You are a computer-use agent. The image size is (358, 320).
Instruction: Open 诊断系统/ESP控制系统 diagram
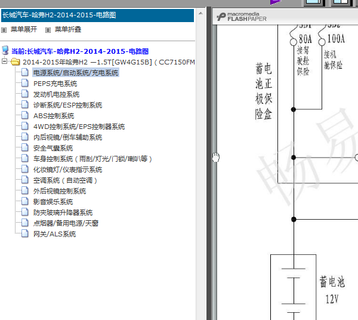tap(67, 105)
